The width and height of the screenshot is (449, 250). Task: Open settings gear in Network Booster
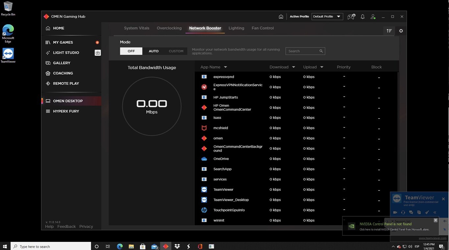(401, 31)
